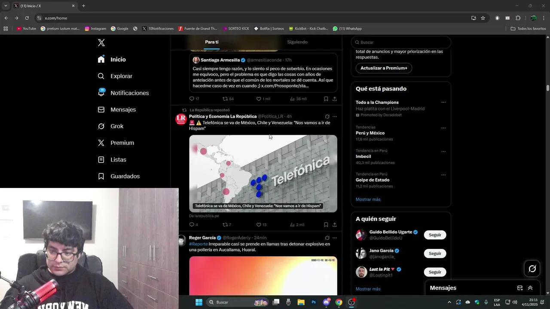Screen dimensions: 550x309
Task: Click Mostrar más under trends
Action: tap(368, 199)
